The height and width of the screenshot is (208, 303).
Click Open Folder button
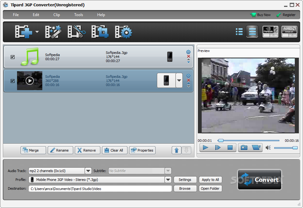click(211, 188)
